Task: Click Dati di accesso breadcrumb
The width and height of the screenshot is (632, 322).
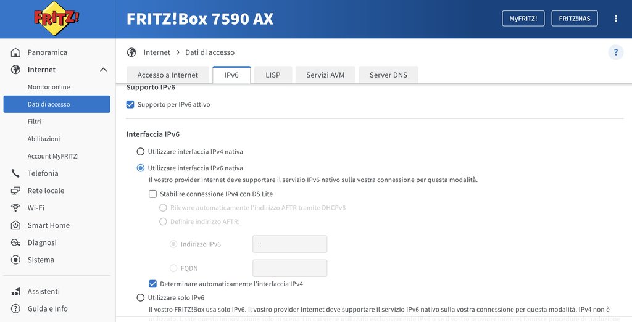Action: [210, 52]
